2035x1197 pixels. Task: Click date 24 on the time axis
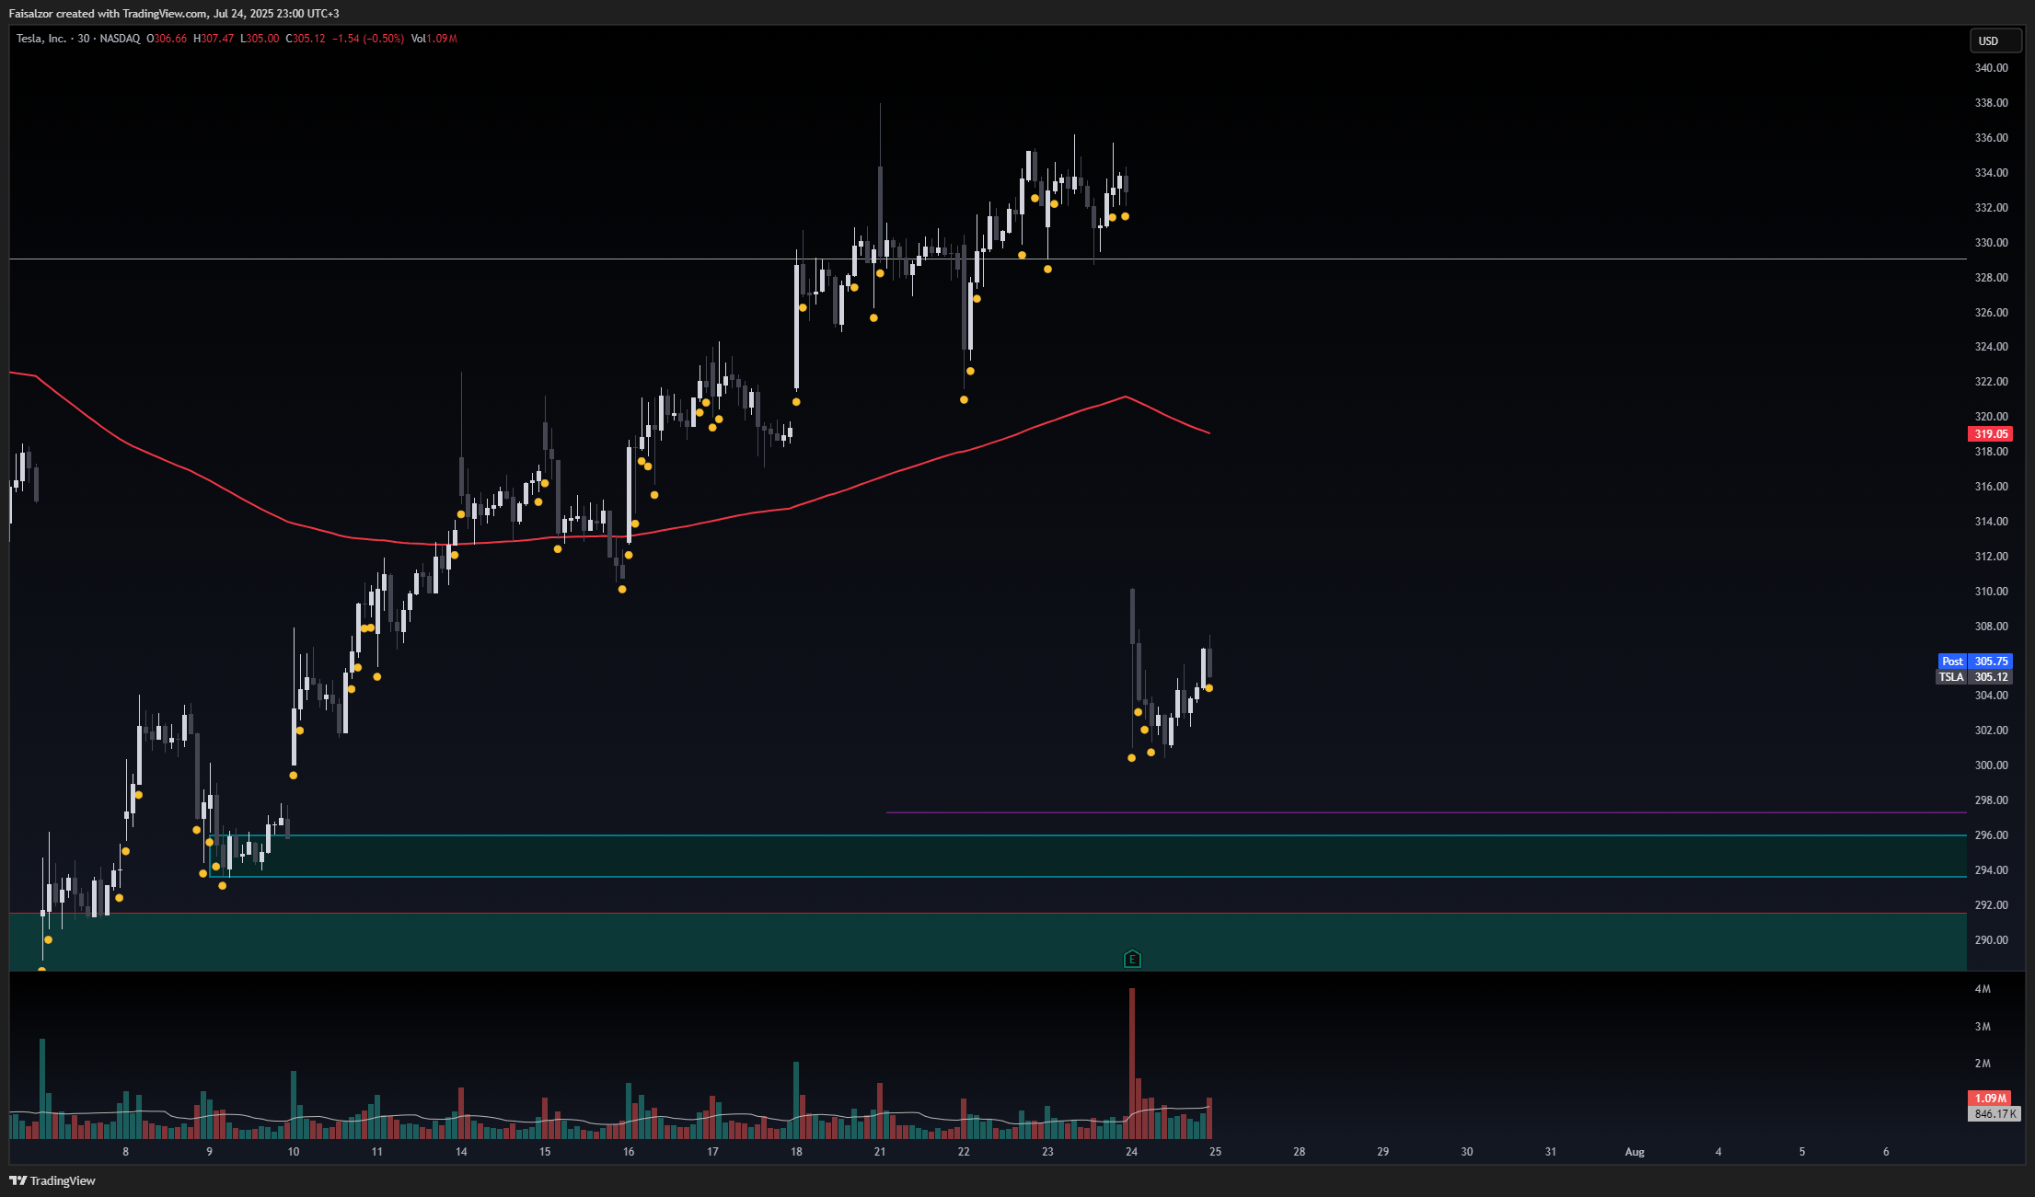pyautogui.click(x=1131, y=1152)
